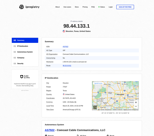Click Signaler une erreur cartographique link
The image size is (154, 136).
[x=131, y=110]
